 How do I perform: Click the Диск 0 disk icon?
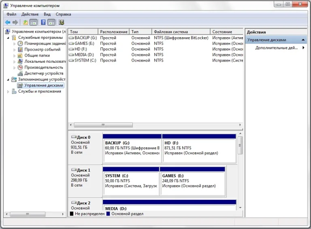click(x=74, y=137)
